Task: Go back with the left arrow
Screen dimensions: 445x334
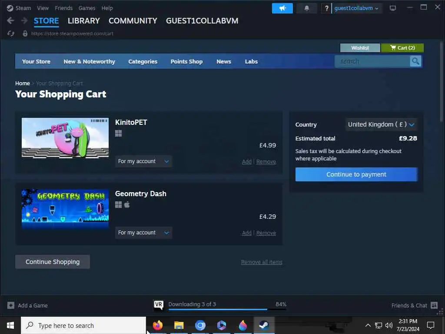Action: coord(10,20)
